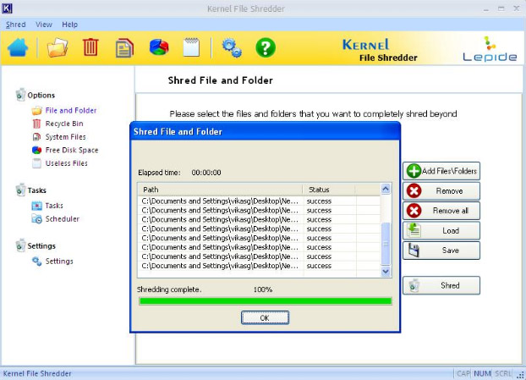
Task: Click the elapsed time value 00:00:00
Action: (x=206, y=173)
